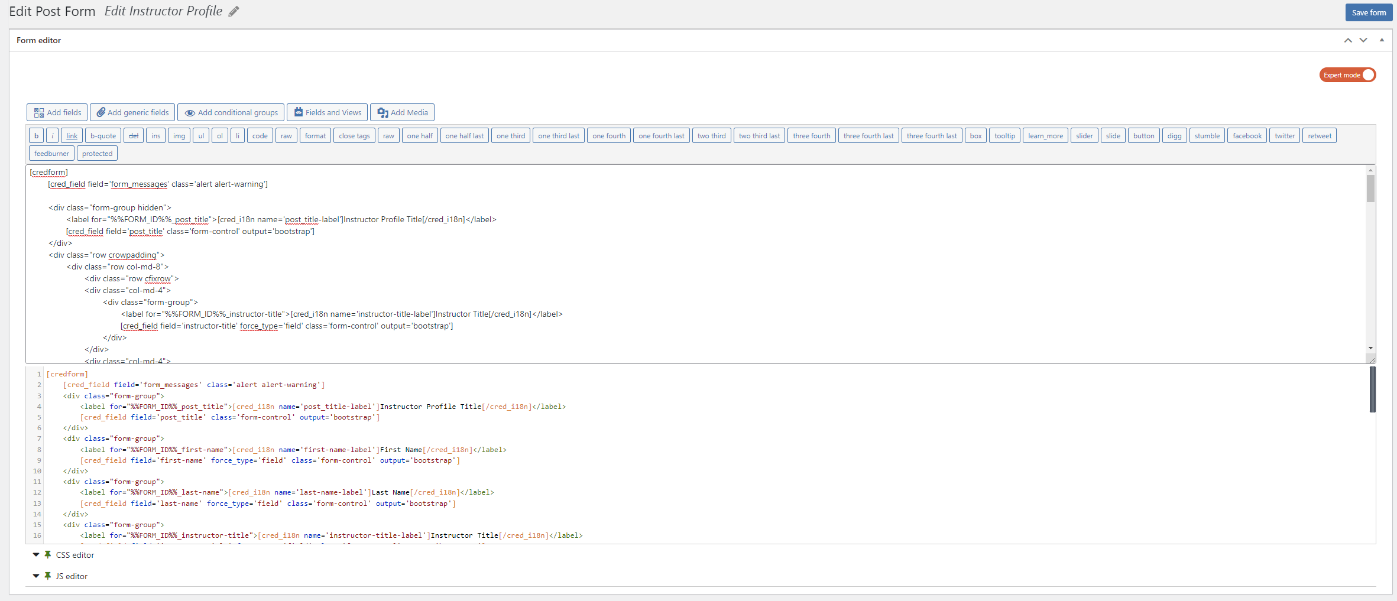Insert one fourth last shortcode

[662, 136]
